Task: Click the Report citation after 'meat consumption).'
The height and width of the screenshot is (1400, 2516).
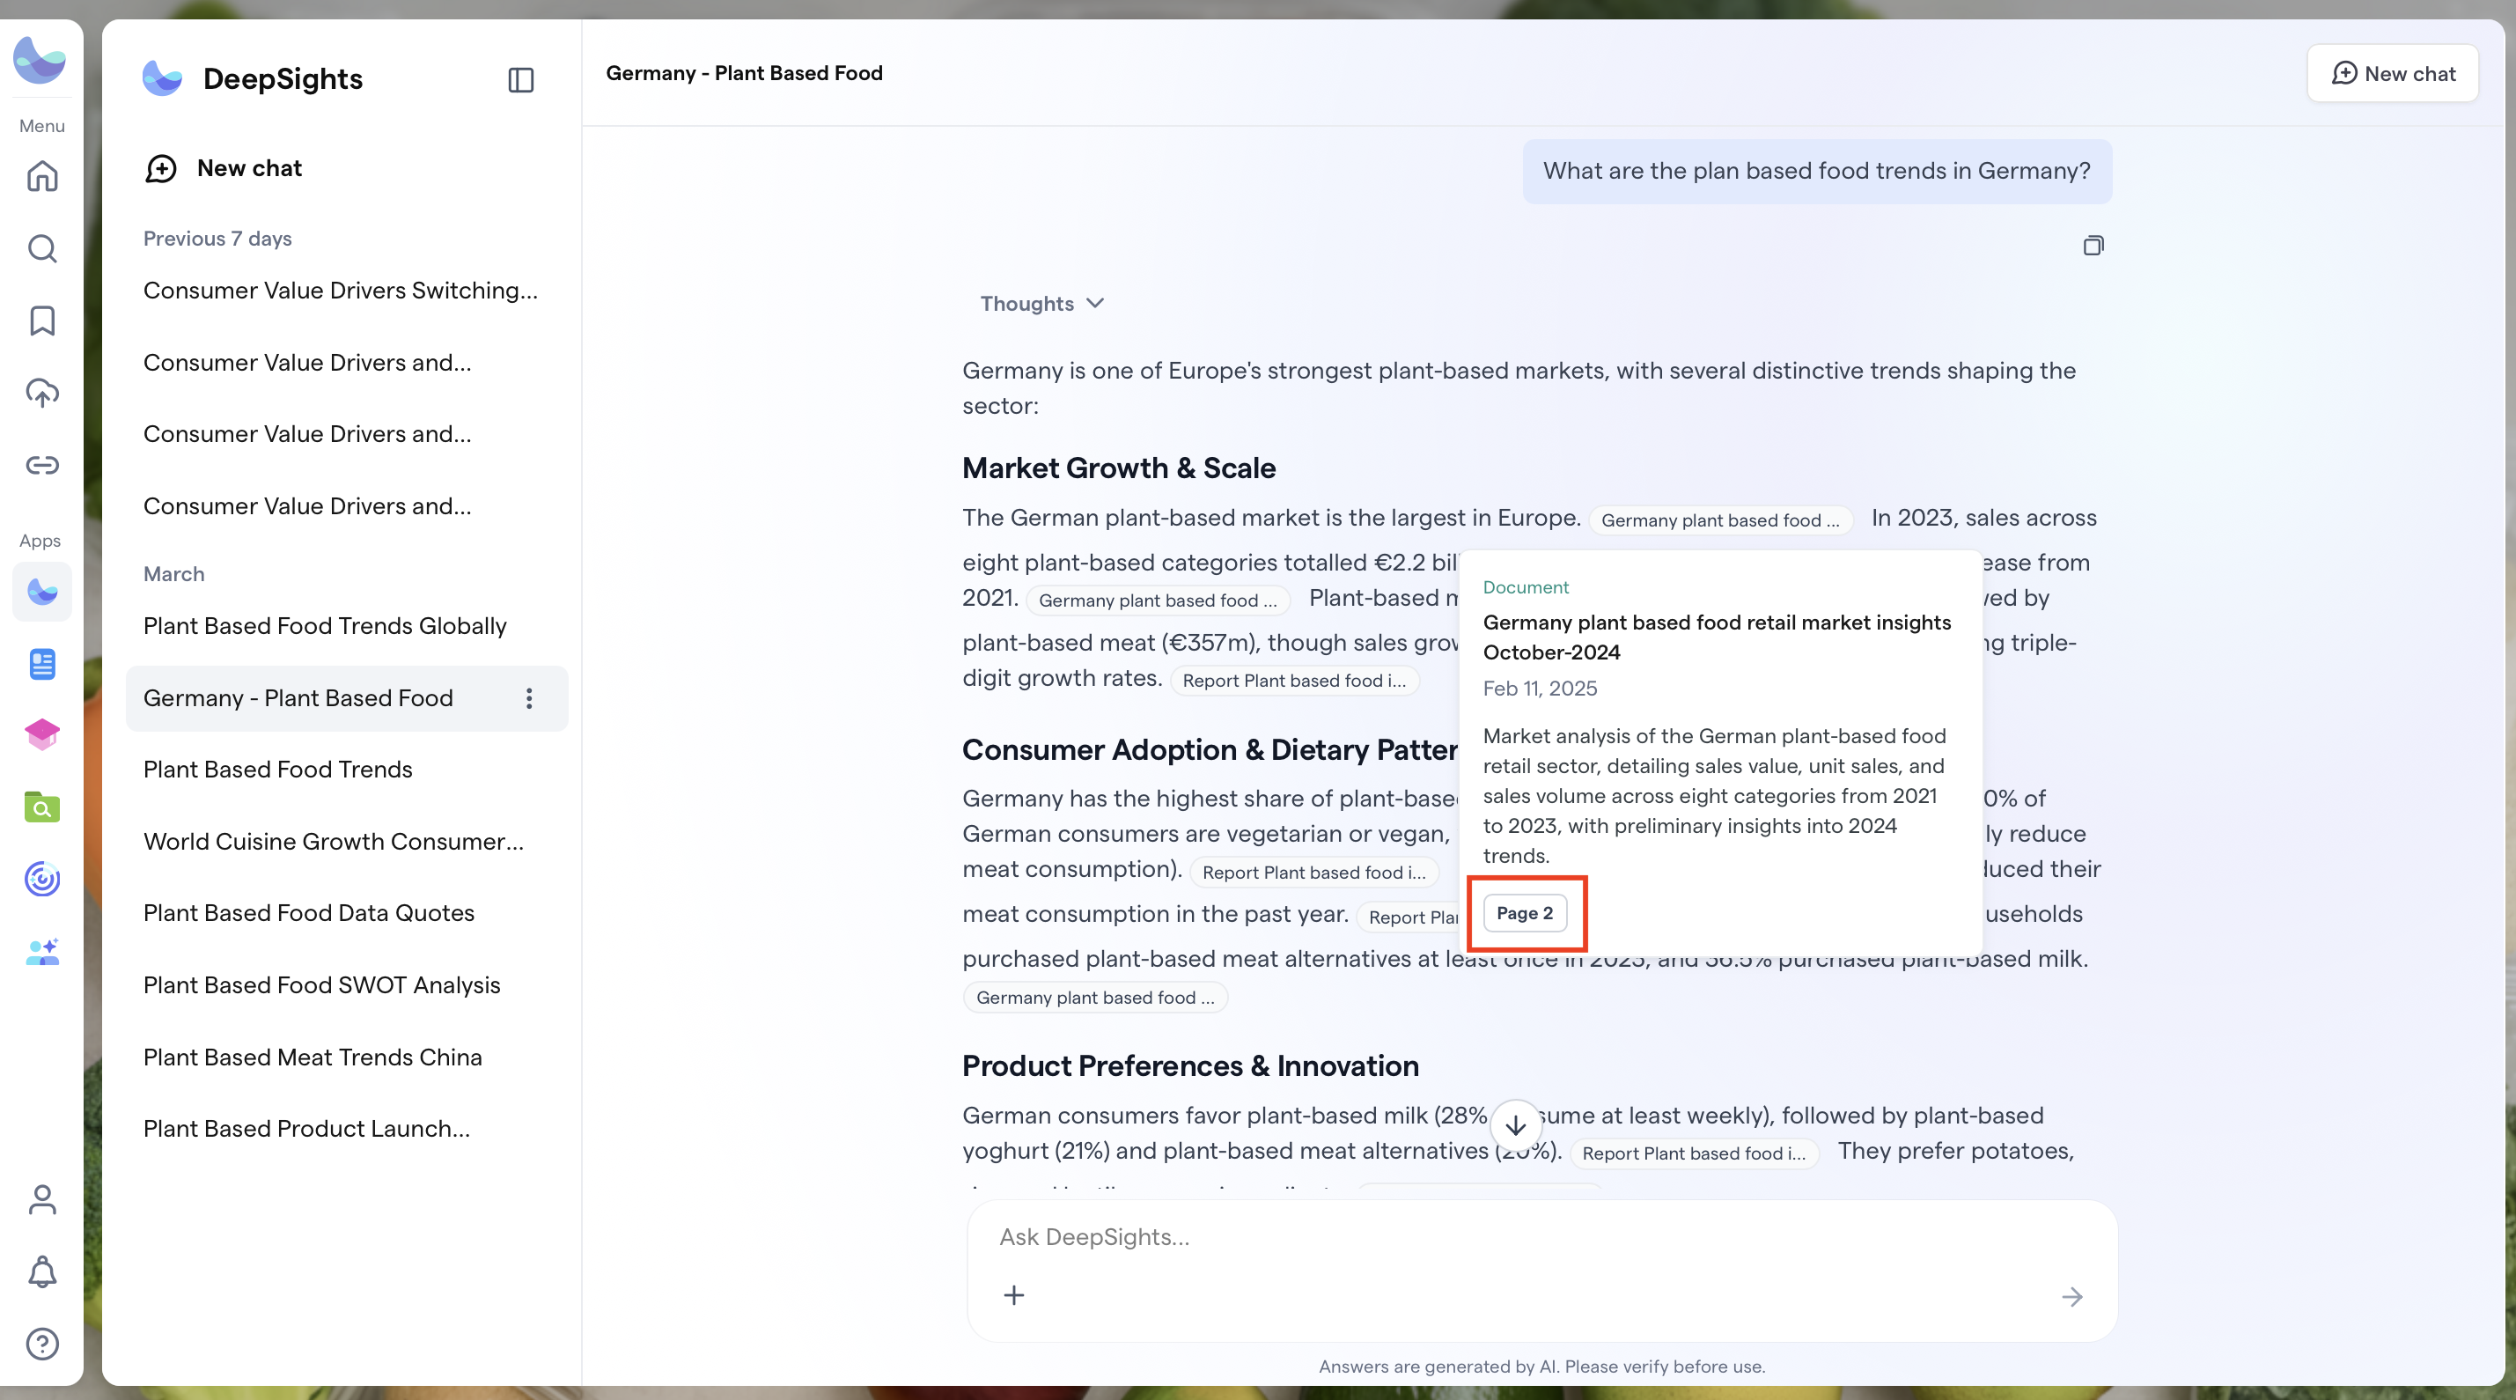Action: tap(1313, 873)
